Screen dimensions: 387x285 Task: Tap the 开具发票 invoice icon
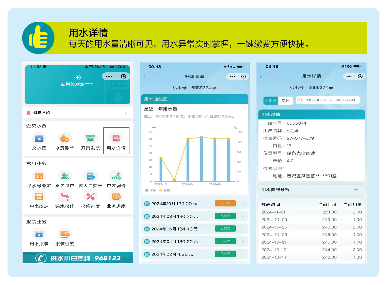coord(90,138)
